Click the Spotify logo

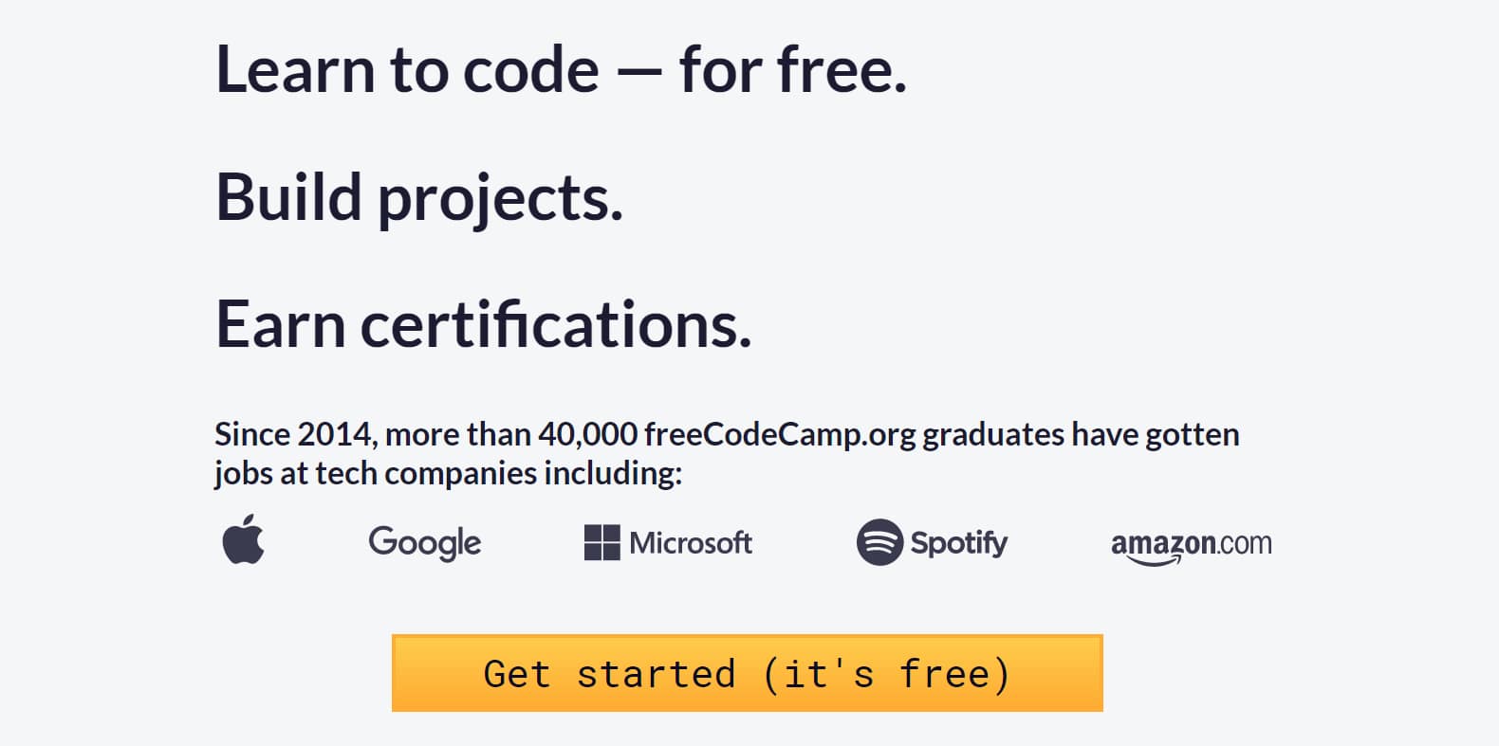(933, 542)
